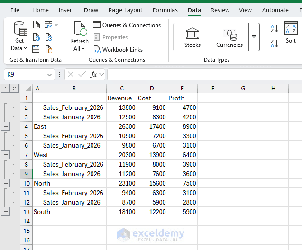Cancel formula entry X icon
The height and width of the screenshot is (250, 302).
[x=71, y=74]
